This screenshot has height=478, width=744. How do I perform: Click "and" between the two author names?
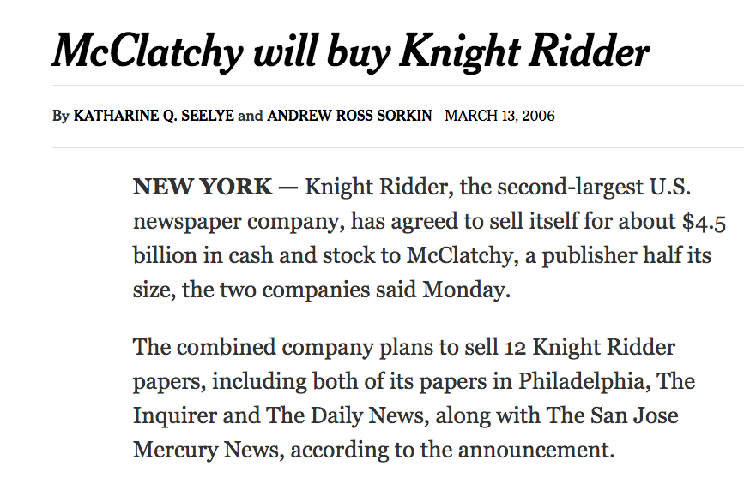pos(251,116)
